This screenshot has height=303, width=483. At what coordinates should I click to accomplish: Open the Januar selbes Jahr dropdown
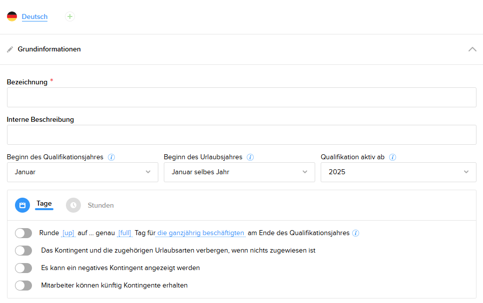coord(239,172)
